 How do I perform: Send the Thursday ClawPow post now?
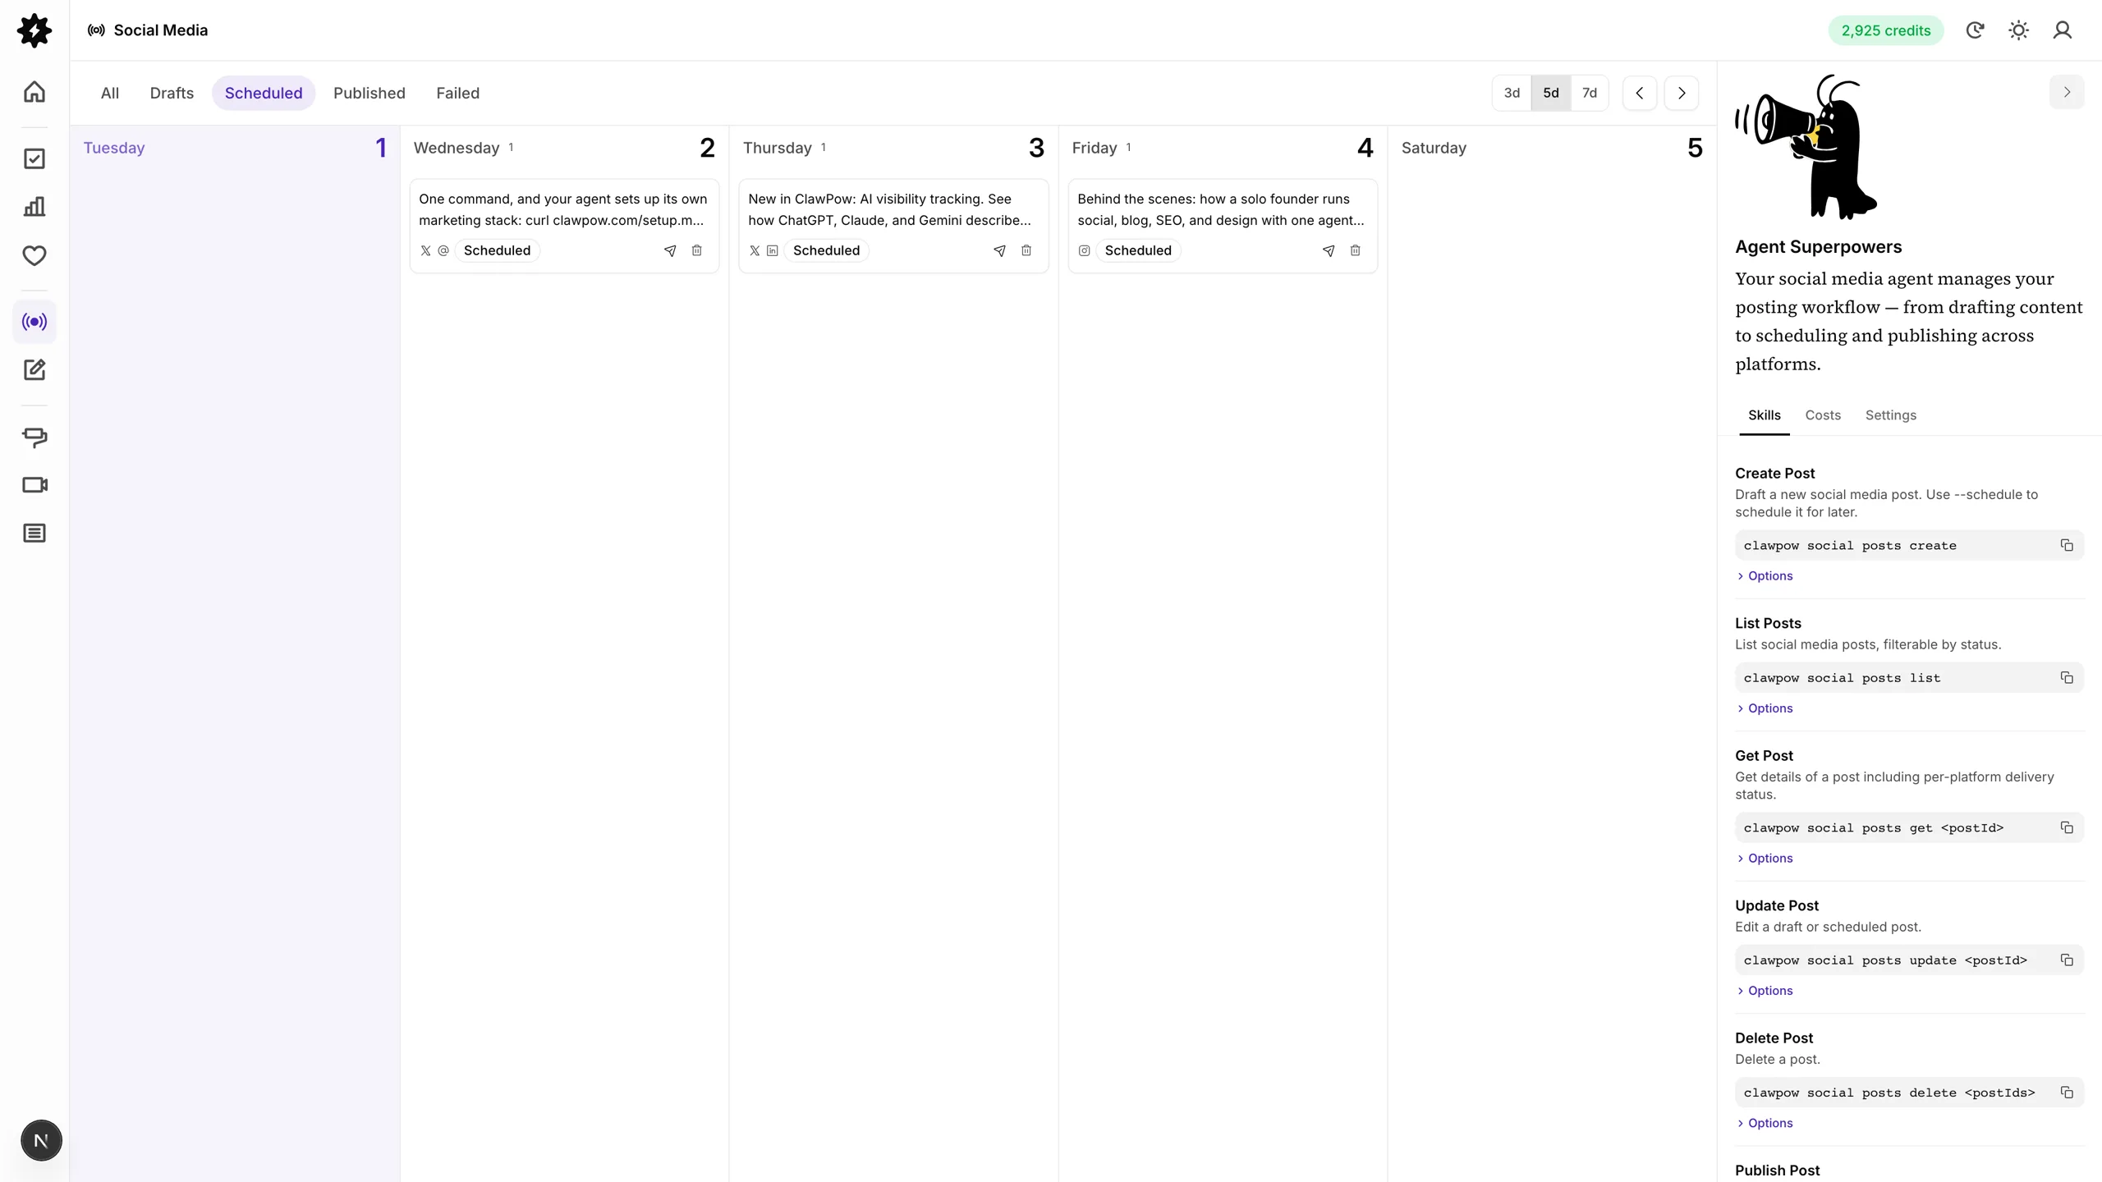(999, 250)
